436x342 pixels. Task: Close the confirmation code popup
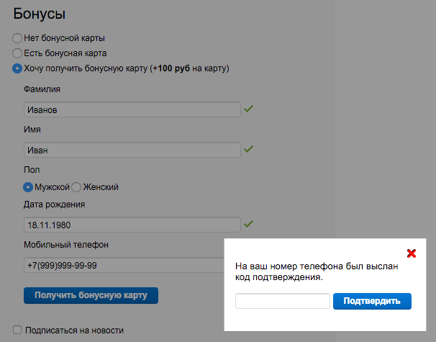point(412,253)
